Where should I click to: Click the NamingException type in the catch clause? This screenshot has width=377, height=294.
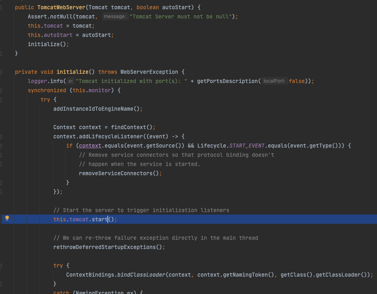pyautogui.click(x=100, y=292)
